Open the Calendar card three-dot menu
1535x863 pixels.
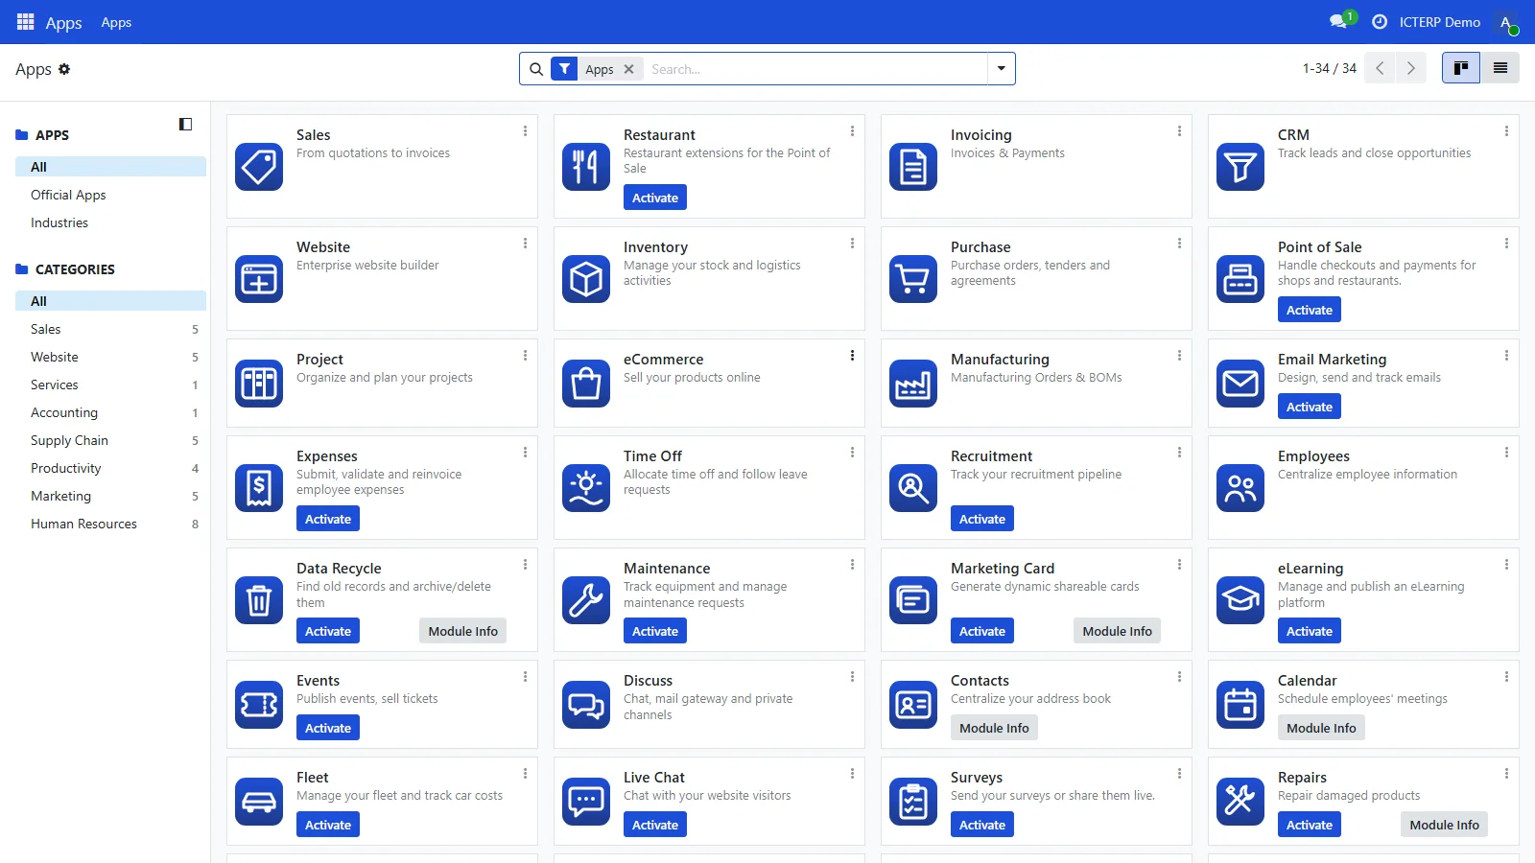pyautogui.click(x=1506, y=677)
